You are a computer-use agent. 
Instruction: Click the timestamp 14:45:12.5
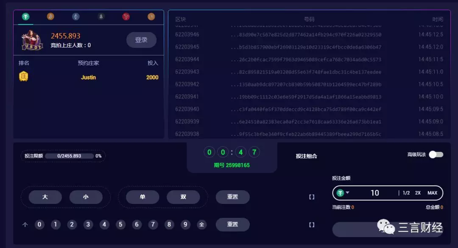pos(430,34)
